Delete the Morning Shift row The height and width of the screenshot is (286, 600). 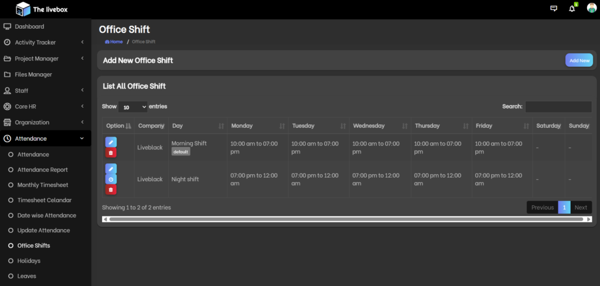(x=111, y=153)
